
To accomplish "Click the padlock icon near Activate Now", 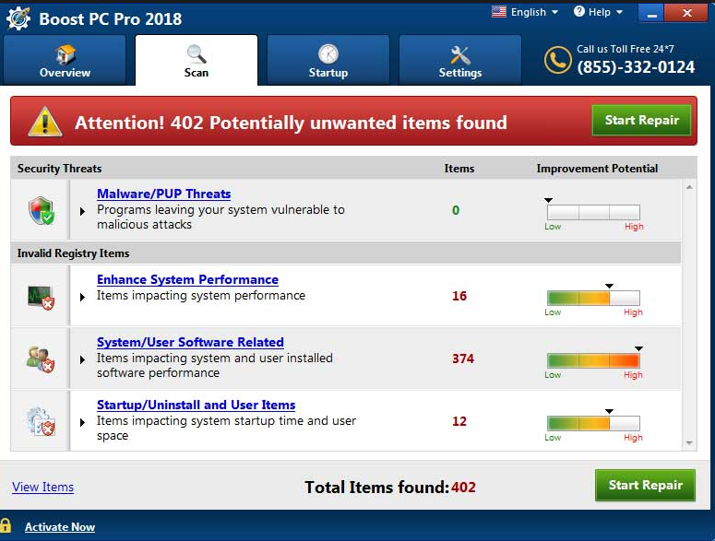I will [x=6, y=526].
